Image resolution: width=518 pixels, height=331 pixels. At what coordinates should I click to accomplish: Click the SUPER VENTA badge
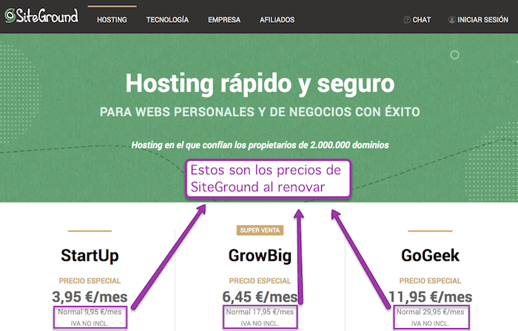coord(260,230)
